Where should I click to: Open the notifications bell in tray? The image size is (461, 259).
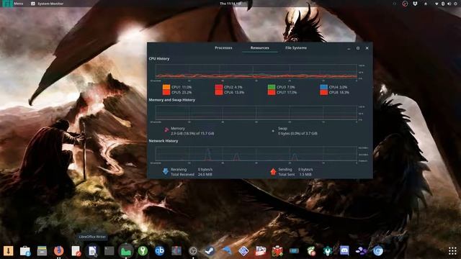point(426,4)
